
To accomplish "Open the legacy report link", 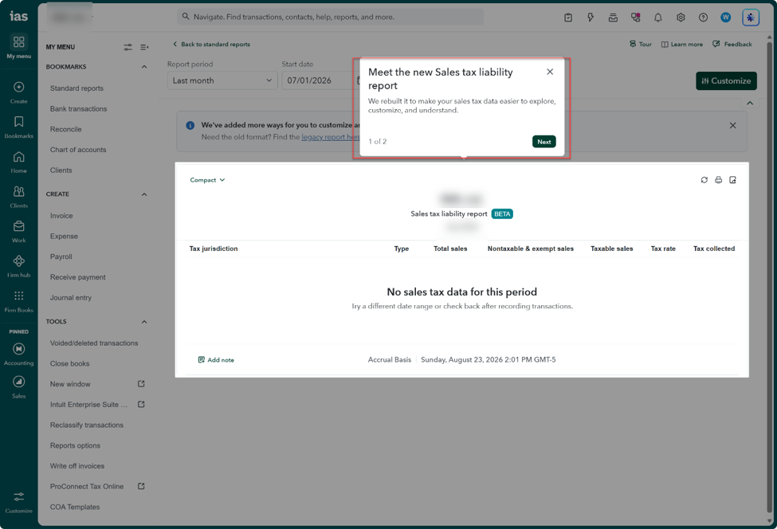I will click(x=330, y=137).
